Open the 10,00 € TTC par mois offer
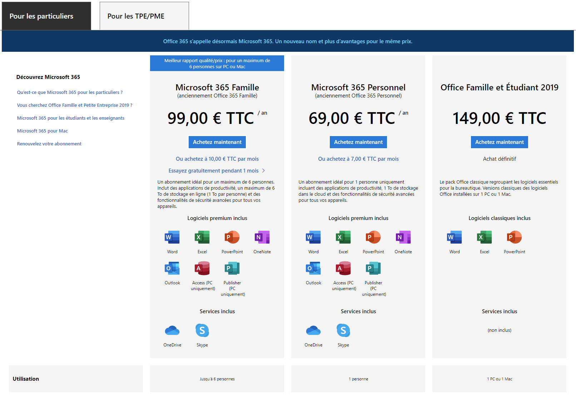Viewport: 576px width, 395px height. [x=217, y=159]
